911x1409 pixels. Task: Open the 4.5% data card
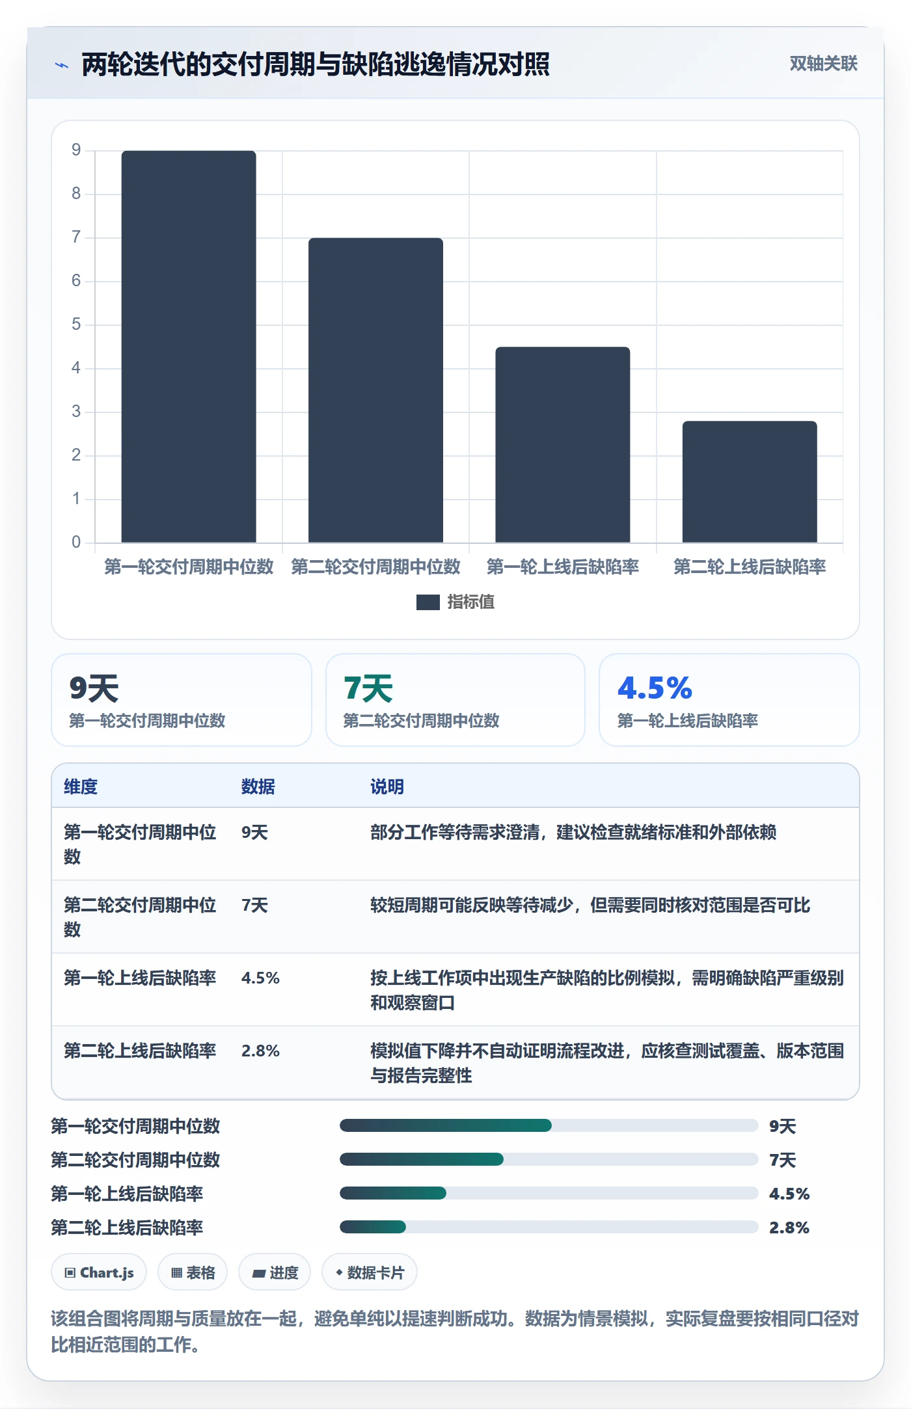pos(729,700)
